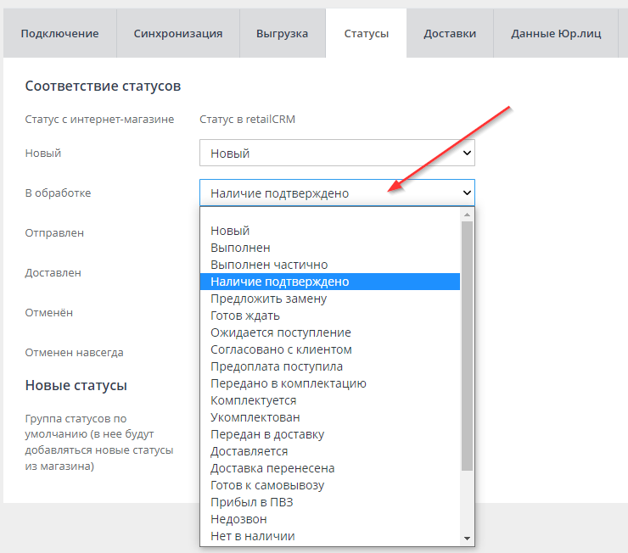Expand the Новый status dropdown

pyautogui.click(x=337, y=154)
